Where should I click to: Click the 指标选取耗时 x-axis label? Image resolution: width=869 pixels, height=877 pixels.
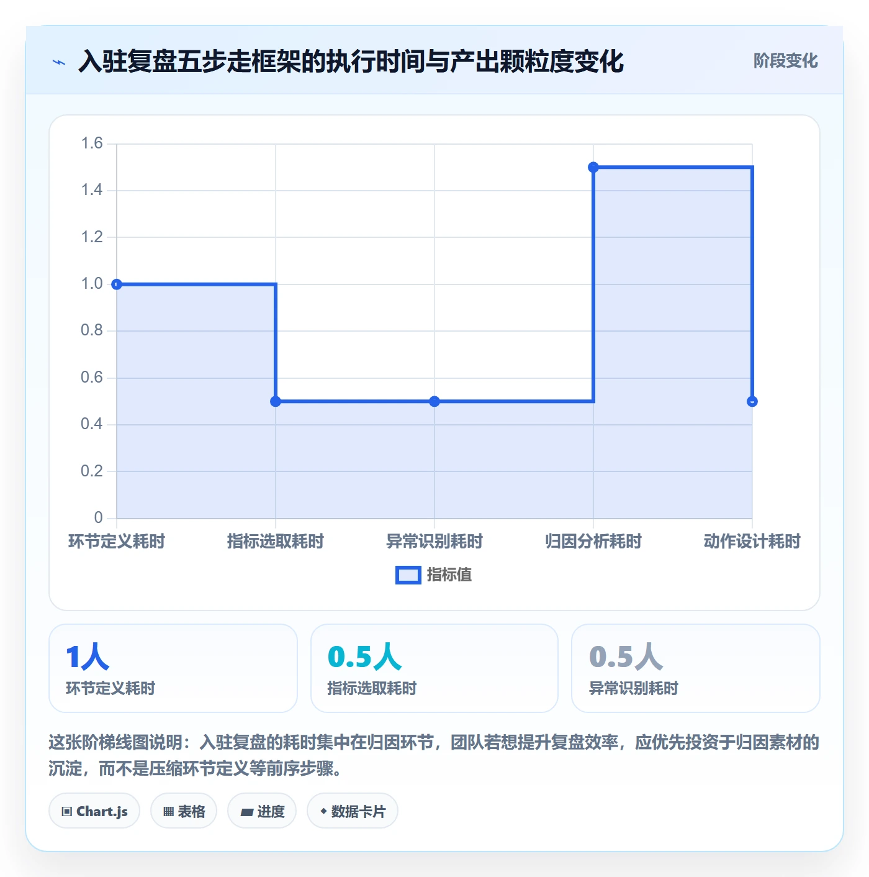point(276,542)
